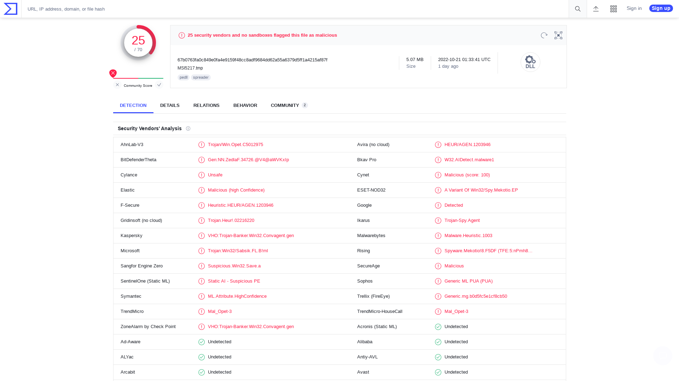This screenshot has width=679, height=381.
Task: Click the file upload icon
Action: coord(596,9)
